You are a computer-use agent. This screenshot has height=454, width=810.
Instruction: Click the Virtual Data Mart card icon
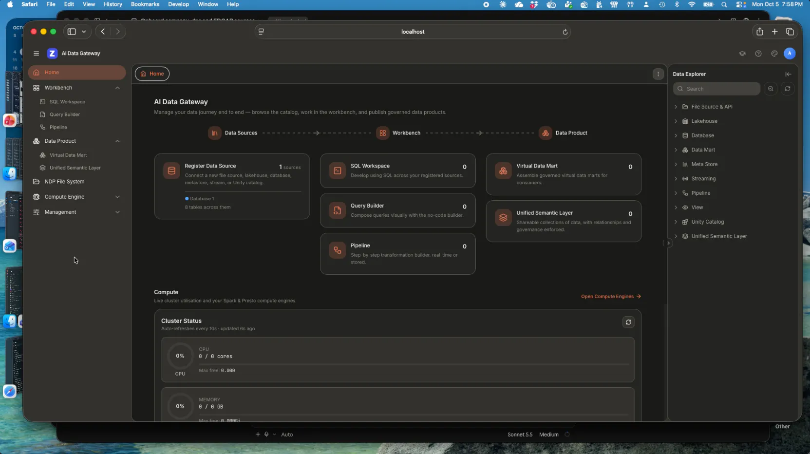pyautogui.click(x=503, y=171)
